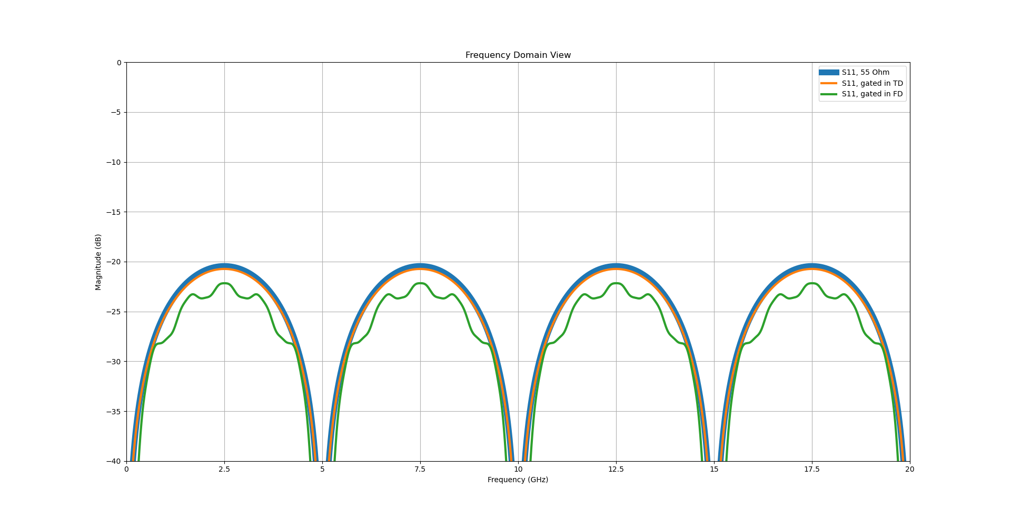The image size is (1011, 518).
Task: Click the S11, gated in TD legend label text
Action: (x=873, y=83)
